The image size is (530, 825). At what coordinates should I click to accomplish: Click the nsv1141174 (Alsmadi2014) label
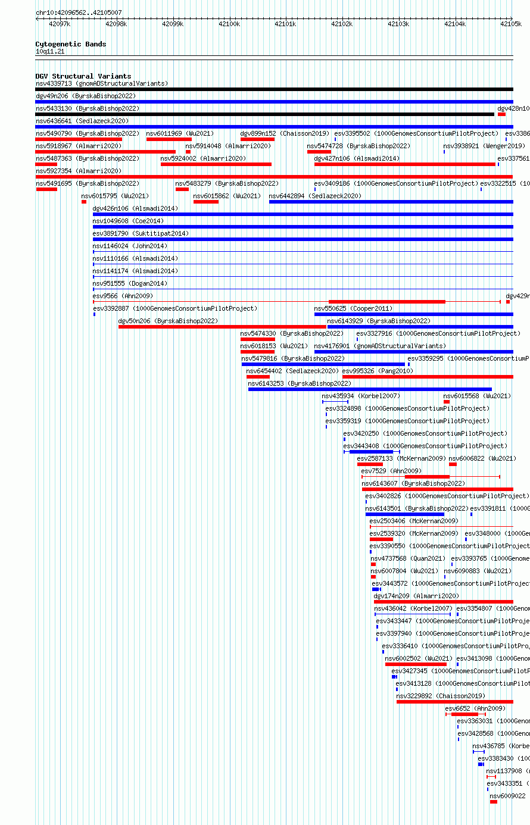pos(135,271)
